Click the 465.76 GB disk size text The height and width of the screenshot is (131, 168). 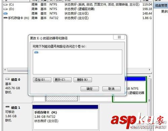[x=13, y=88]
